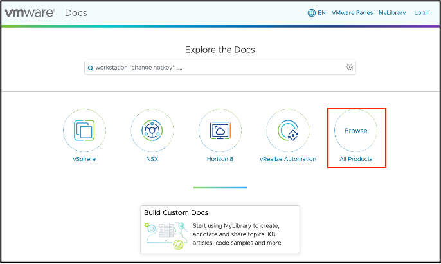Click the All Products label
This screenshot has width=441, height=264.
coord(355,159)
